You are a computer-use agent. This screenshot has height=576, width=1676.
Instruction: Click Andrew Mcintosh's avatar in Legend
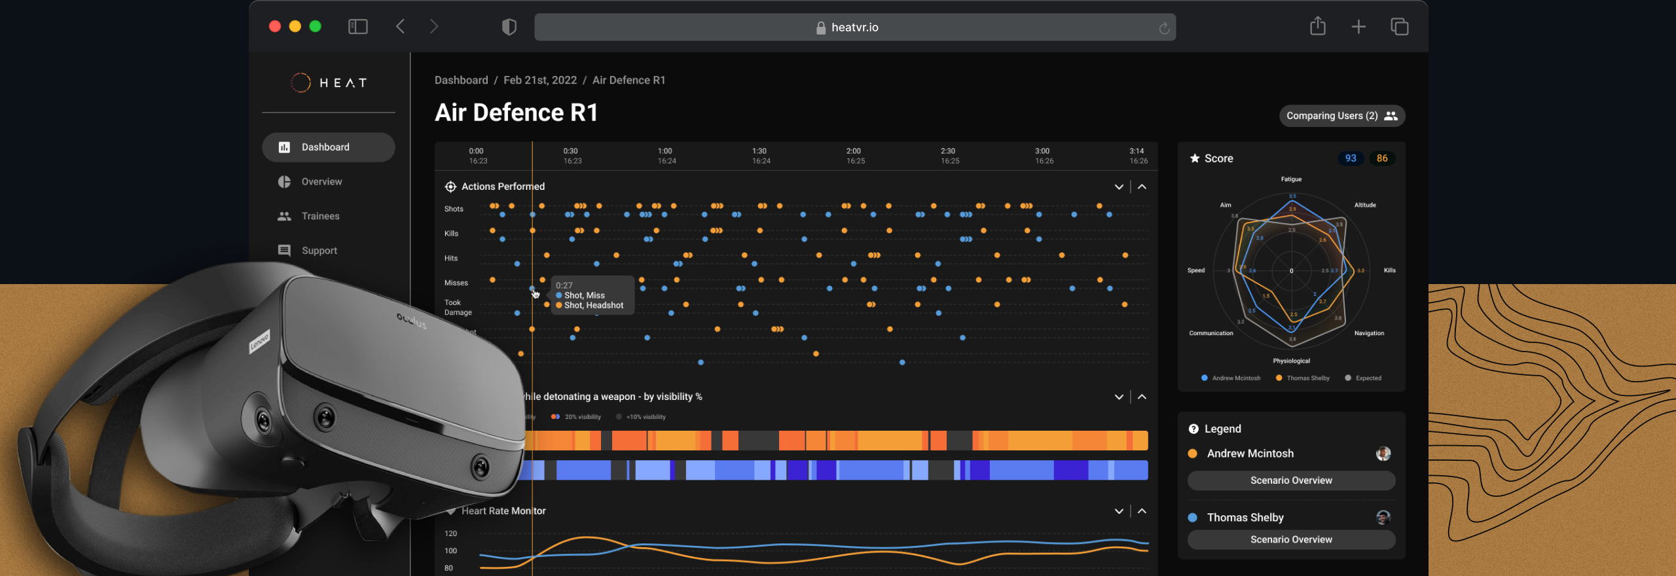(1383, 454)
